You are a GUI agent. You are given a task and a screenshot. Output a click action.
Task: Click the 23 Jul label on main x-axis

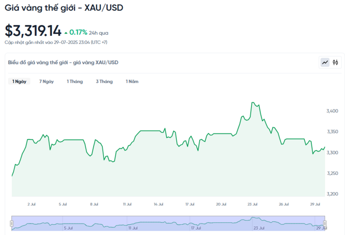point(252,204)
